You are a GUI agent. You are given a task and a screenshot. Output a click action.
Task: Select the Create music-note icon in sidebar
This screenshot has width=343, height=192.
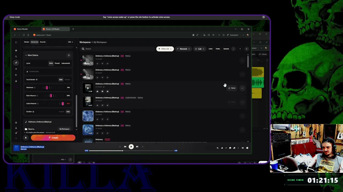16,63
